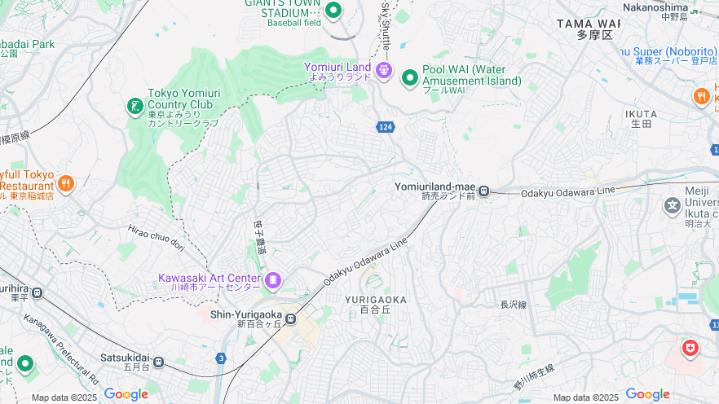Screen dimensions: 719x404
Task: Click the Kawasaki Art Center purple pin
Action: 273,280
